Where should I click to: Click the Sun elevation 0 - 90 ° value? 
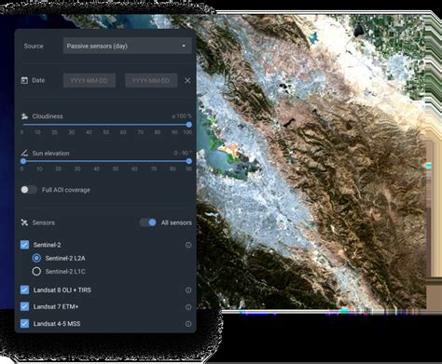click(x=183, y=153)
